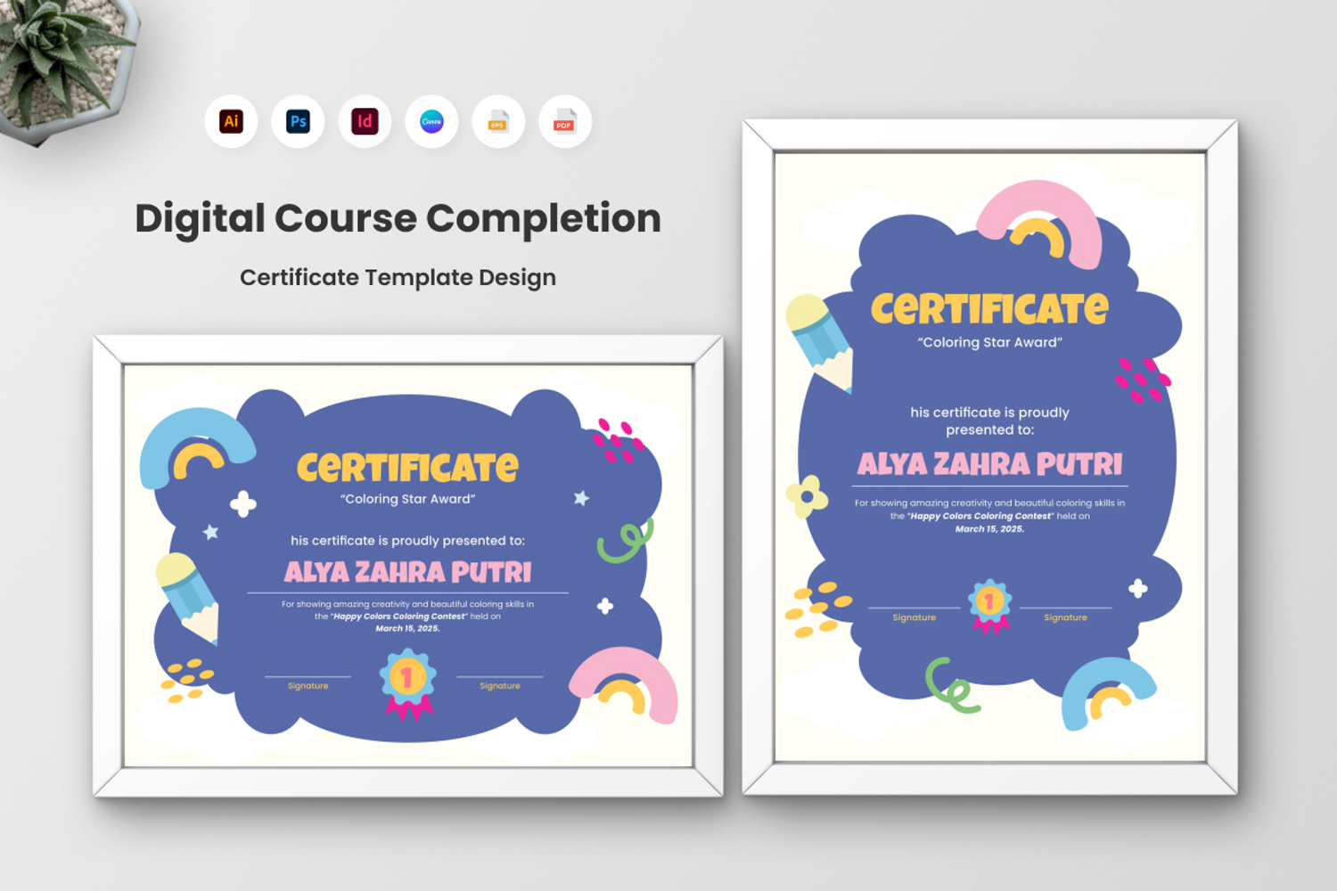The width and height of the screenshot is (1337, 891).
Task: Click the first-place medal on landscape certificate
Action: click(407, 683)
